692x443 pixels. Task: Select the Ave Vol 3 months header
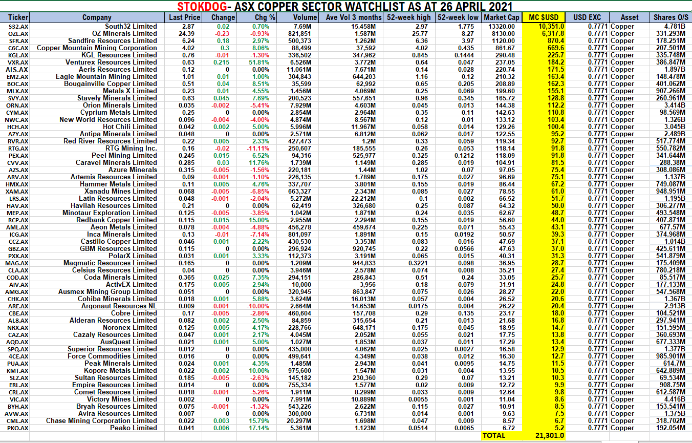354,17
